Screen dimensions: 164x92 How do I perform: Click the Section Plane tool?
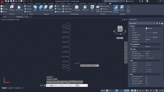[x=98, y=9]
